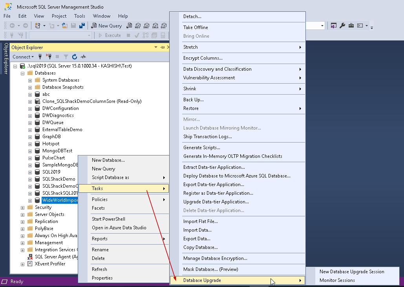Image resolution: width=404 pixels, height=287 pixels.
Task: Select the ExternalTableDemo database
Action: [x=62, y=130]
